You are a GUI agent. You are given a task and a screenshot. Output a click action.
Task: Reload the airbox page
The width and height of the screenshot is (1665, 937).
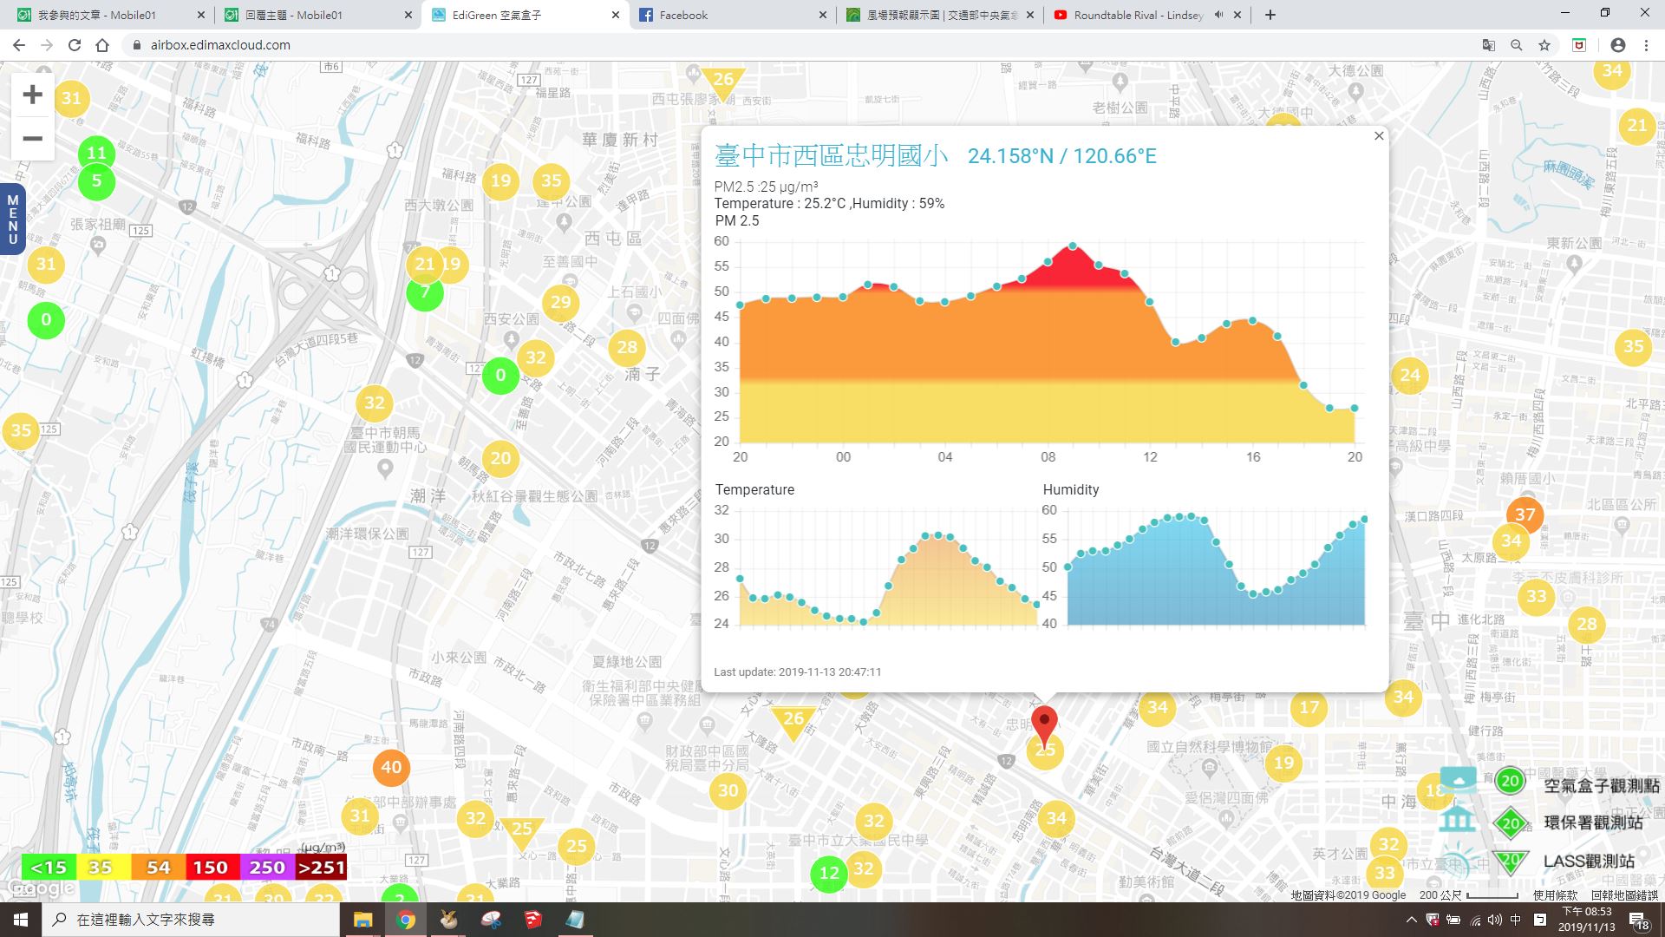pos(75,45)
